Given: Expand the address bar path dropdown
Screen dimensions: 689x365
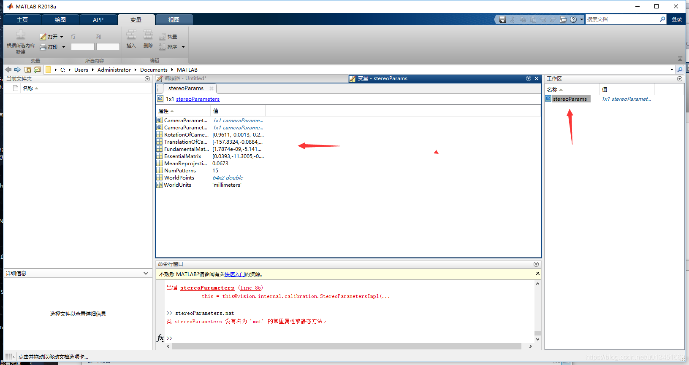Looking at the screenshot, I should click(x=672, y=70).
